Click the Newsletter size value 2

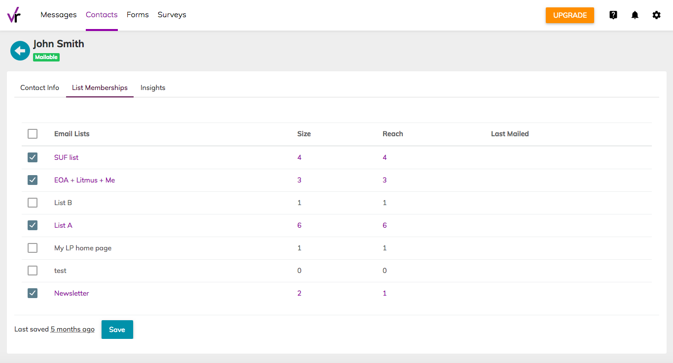299,293
